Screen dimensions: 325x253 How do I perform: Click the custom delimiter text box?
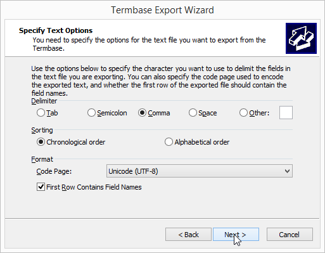pos(286,113)
